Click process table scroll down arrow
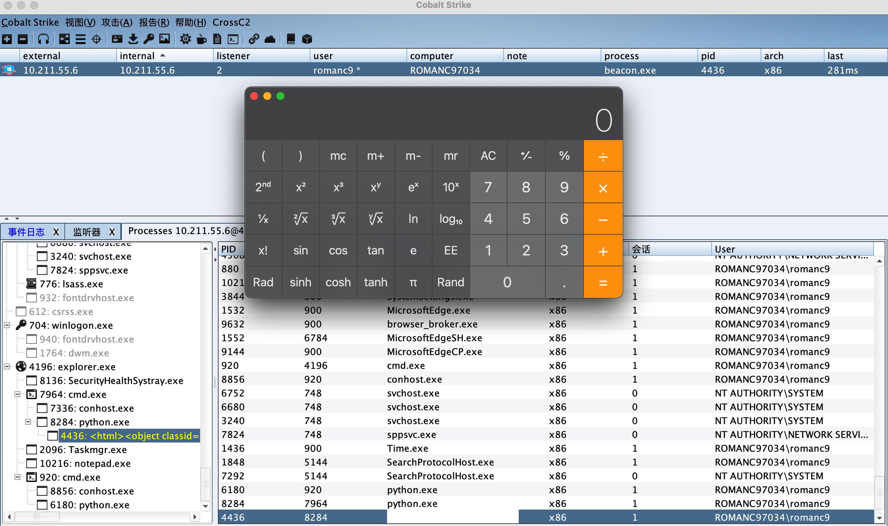Viewport: 888px width, 526px height. pos(879,517)
